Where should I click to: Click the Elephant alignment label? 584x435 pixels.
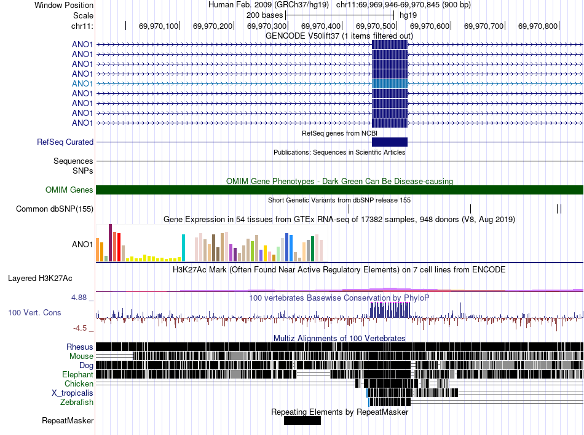[x=77, y=375]
